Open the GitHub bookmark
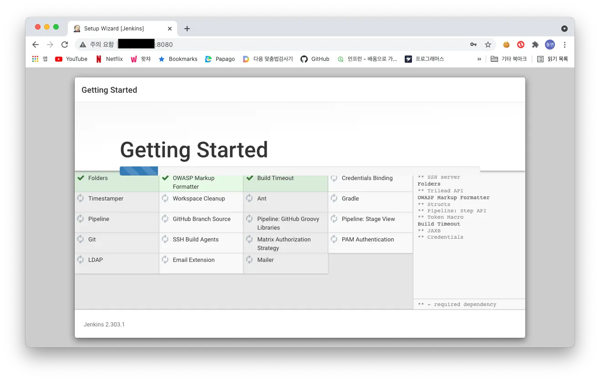 [315, 59]
